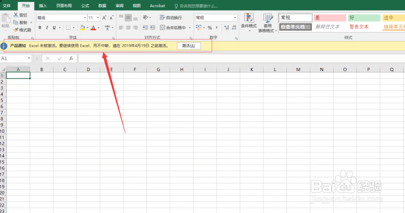This screenshot has height=213, width=405.
Task: Switch to the 公式 (Formulas) tab
Action: pyautogui.click(x=85, y=6)
